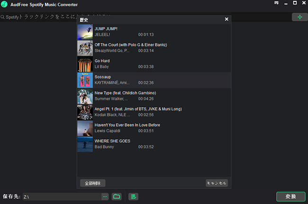Viewport: 308px width, 204px height.
Task: Click artist name Lewis Capaldi
Action: click(107, 131)
